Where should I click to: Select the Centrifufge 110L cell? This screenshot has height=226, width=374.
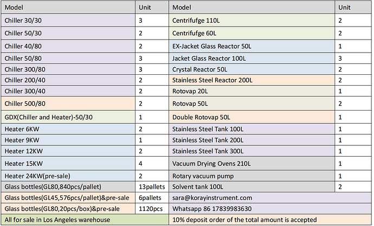pyautogui.click(x=253, y=21)
